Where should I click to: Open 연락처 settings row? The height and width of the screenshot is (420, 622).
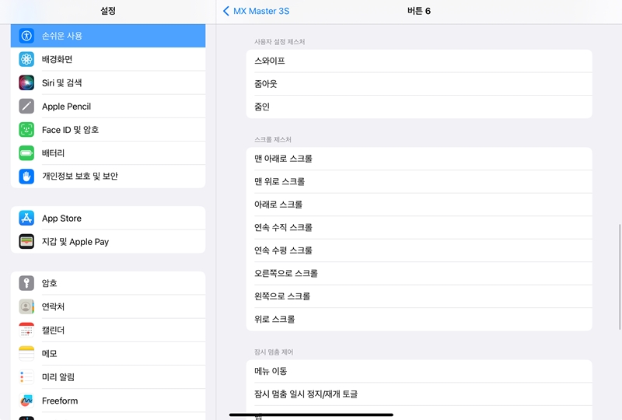pos(108,306)
